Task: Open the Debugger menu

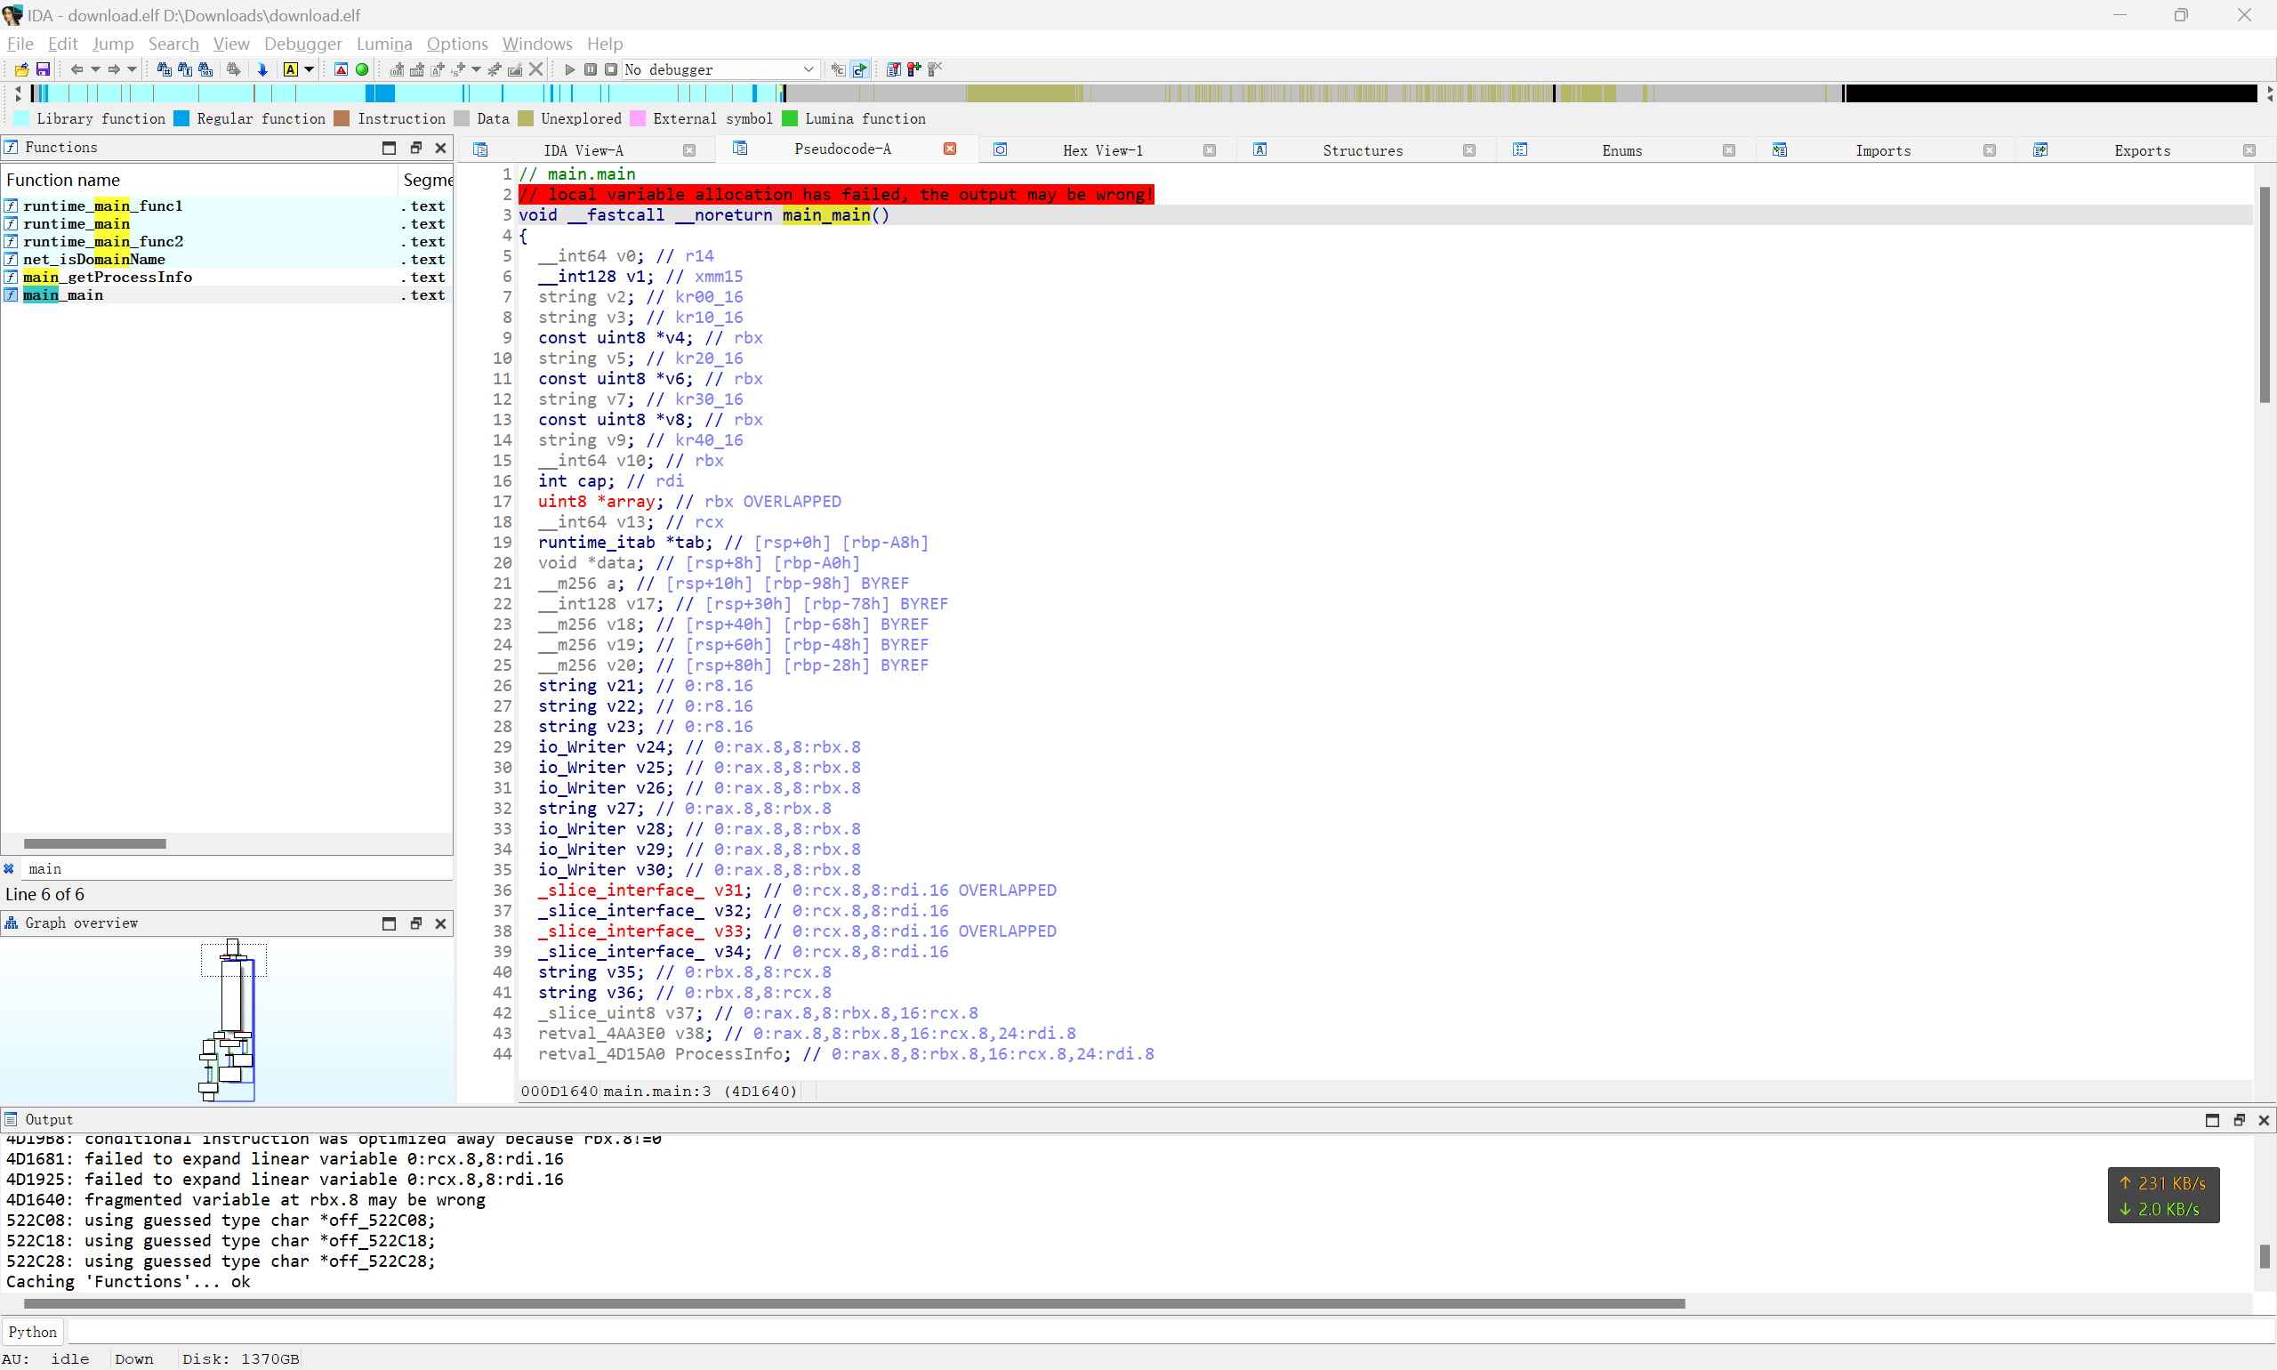Action: point(302,44)
